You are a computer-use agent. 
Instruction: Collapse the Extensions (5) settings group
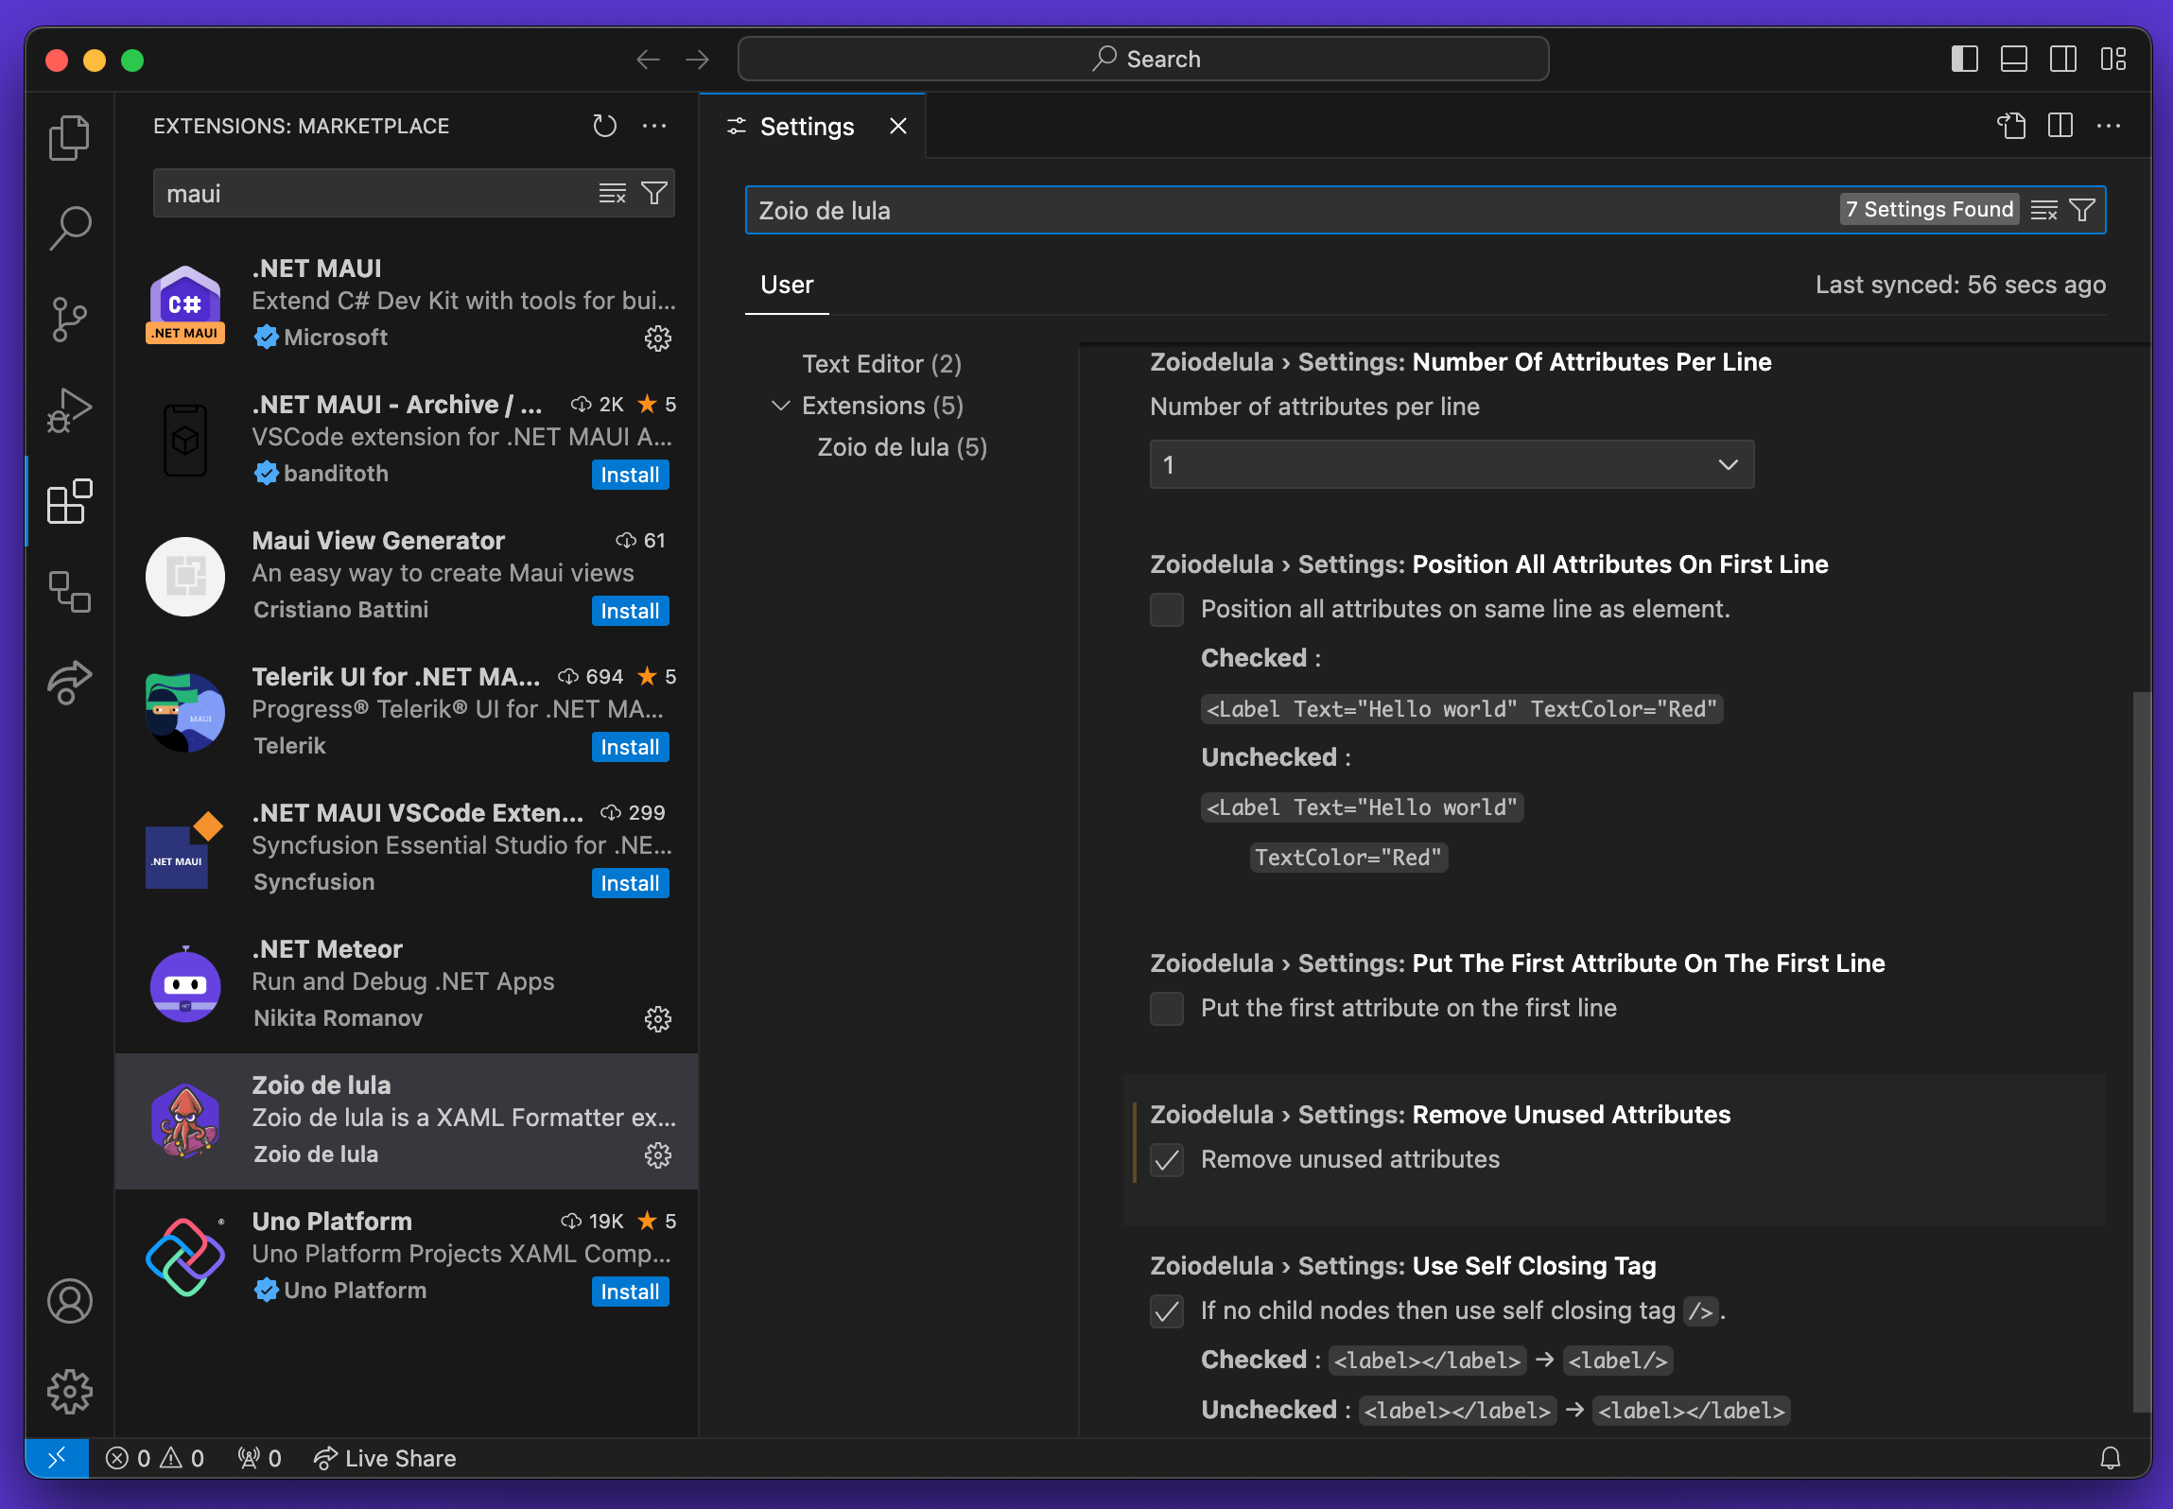coord(781,406)
